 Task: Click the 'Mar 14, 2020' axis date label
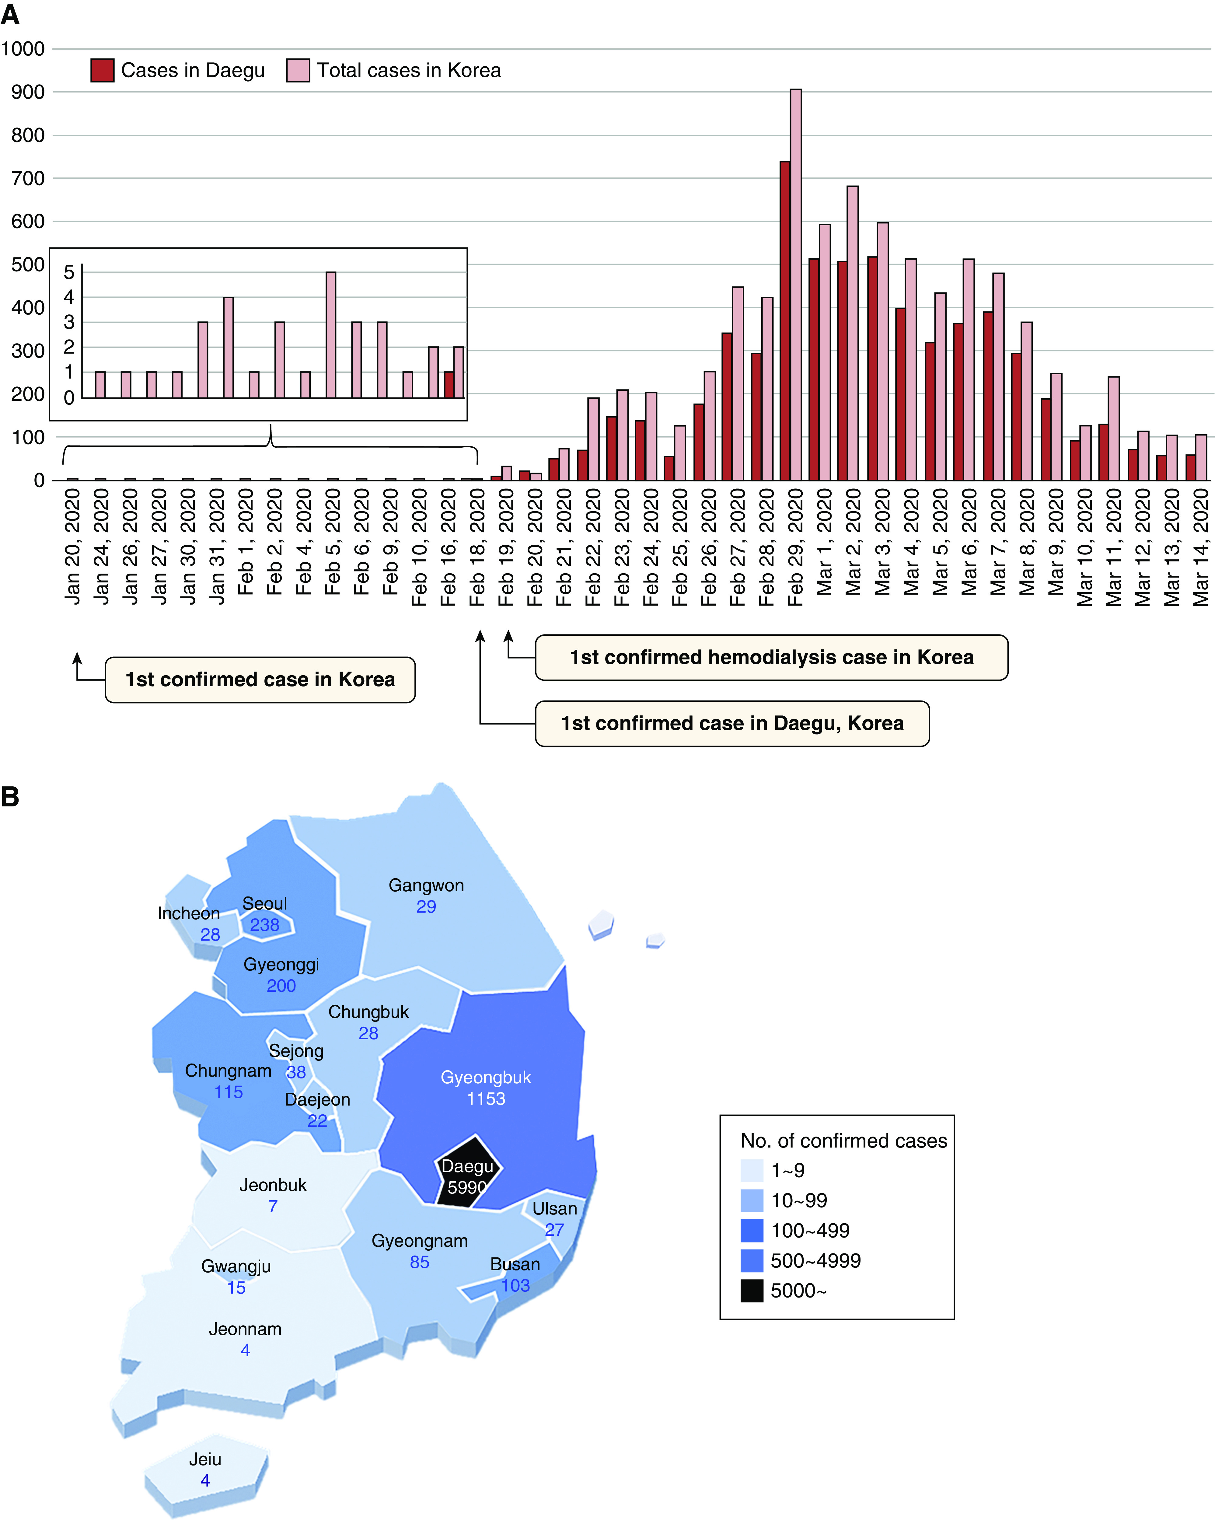coord(1200,548)
